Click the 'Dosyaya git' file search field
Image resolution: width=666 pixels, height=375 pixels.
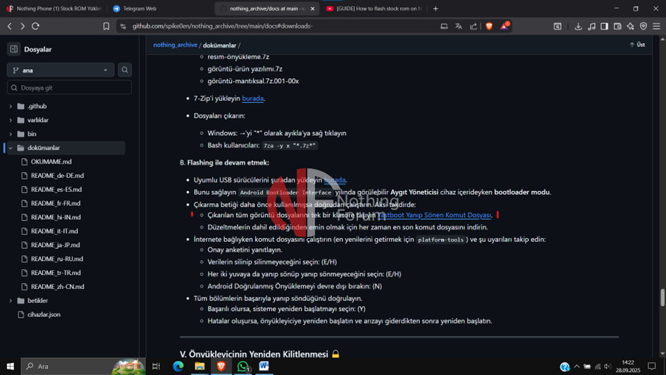click(x=69, y=87)
